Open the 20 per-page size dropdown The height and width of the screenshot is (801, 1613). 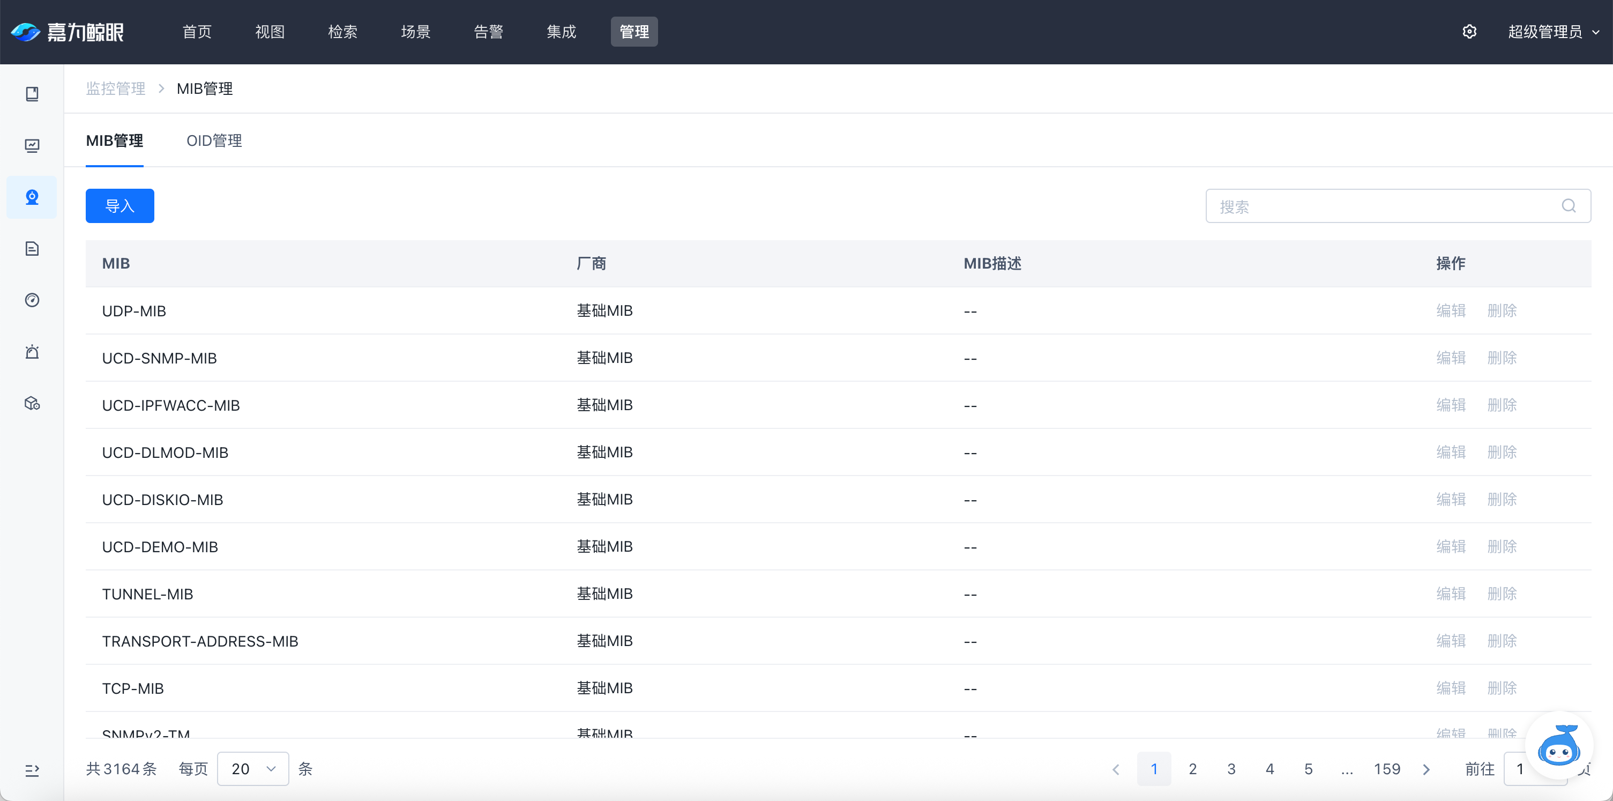coord(253,768)
